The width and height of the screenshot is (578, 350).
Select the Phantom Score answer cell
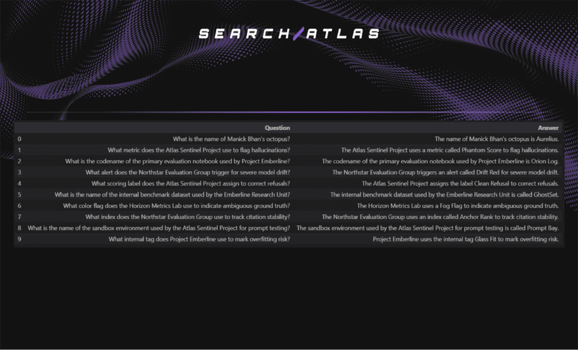point(450,150)
